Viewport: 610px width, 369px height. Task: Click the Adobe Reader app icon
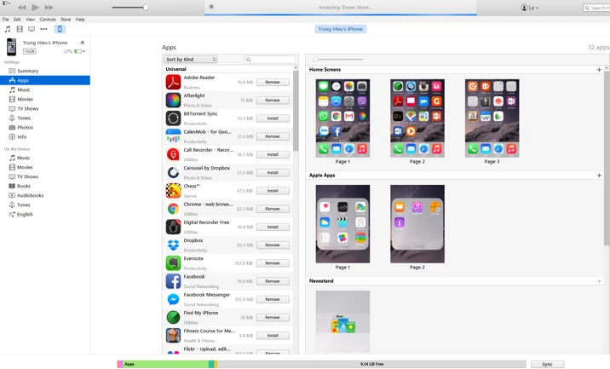point(173,82)
